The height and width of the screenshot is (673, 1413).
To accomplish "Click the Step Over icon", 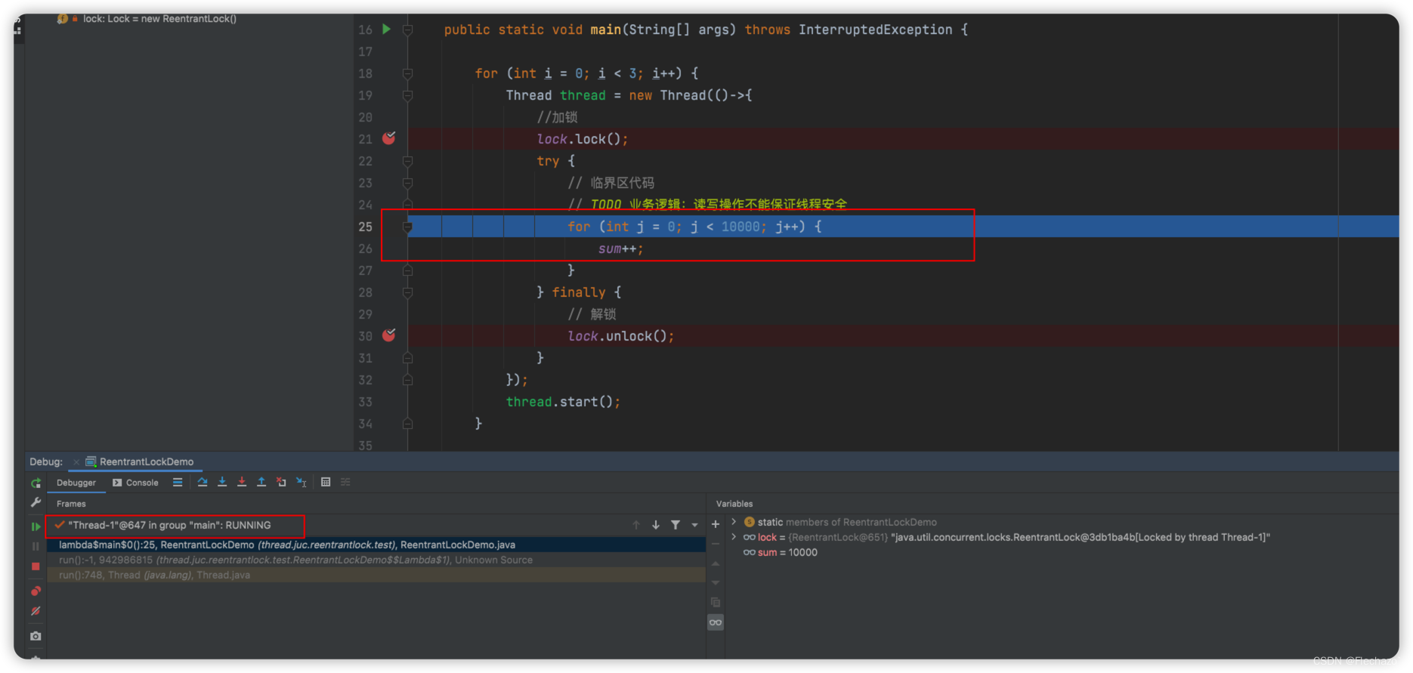I will point(203,482).
